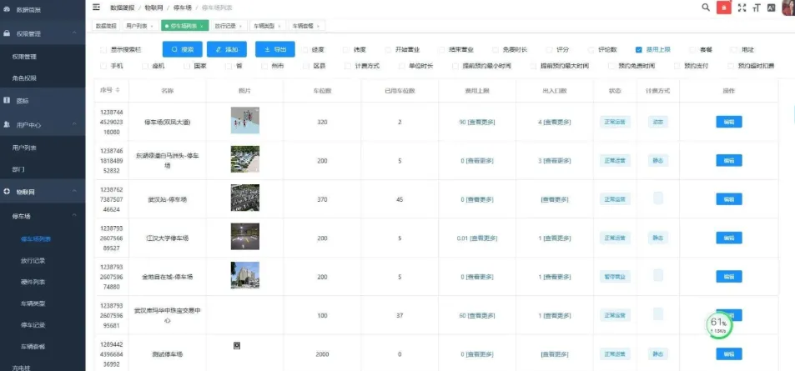
Task: Click the red notification bell icon
Action: [725, 8]
